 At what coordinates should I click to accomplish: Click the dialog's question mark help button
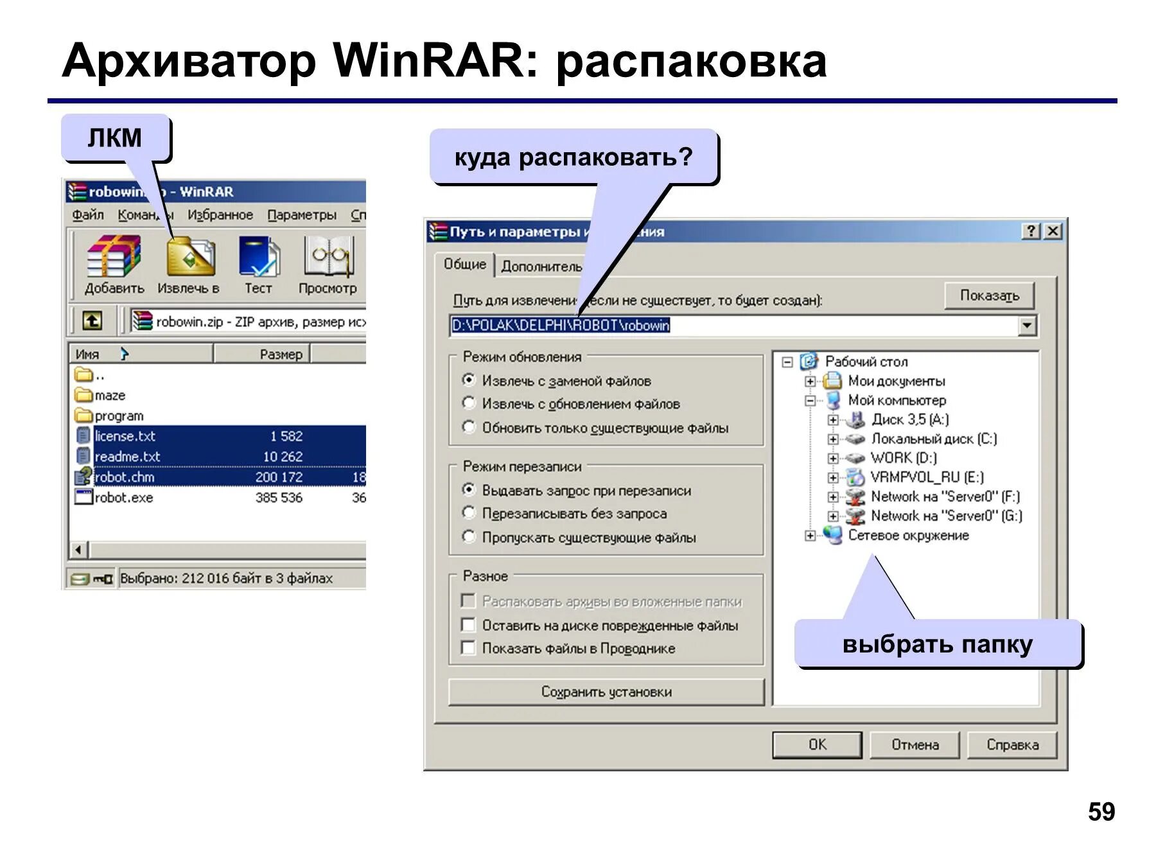(x=1031, y=231)
